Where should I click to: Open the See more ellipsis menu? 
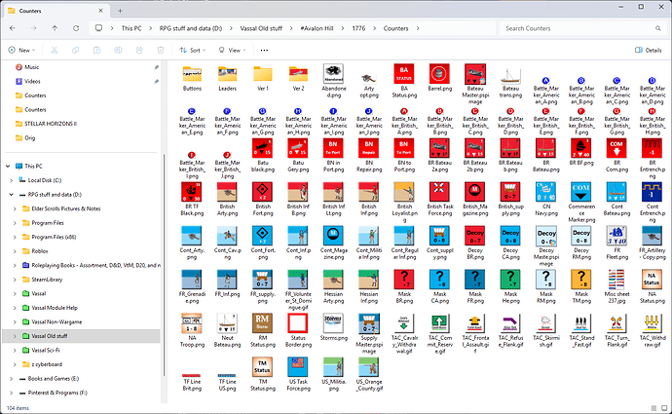point(264,50)
